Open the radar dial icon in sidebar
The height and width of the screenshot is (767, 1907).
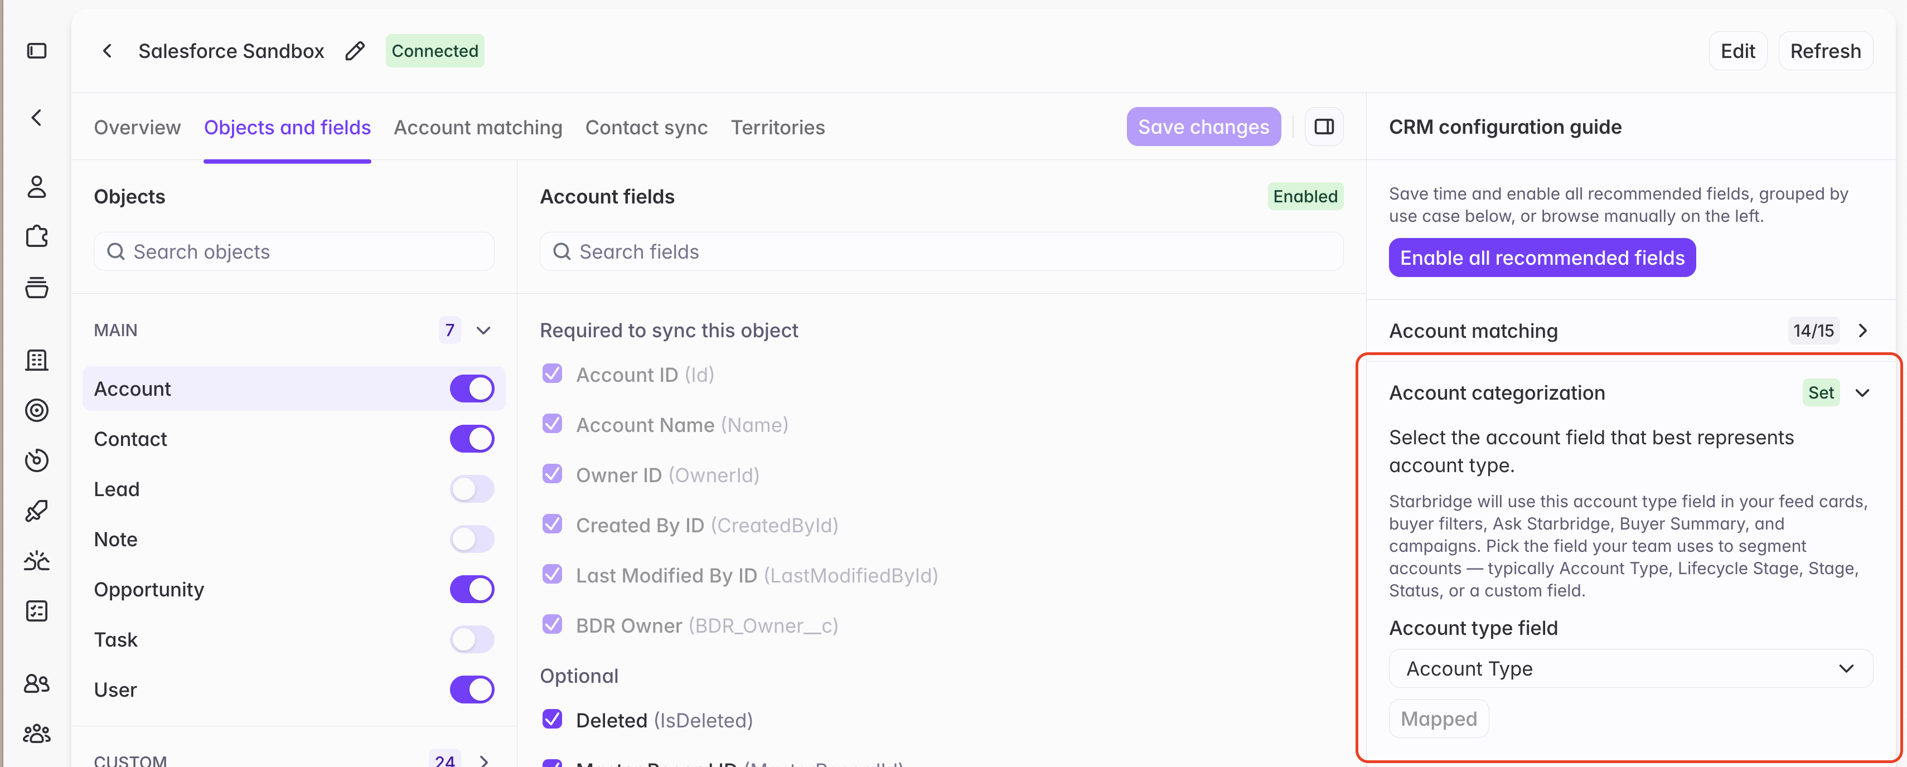point(37,460)
